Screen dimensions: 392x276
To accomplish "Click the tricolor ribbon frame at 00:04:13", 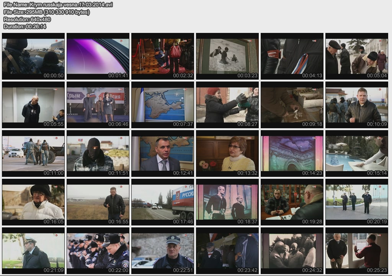I will click(x=292, y=56).
